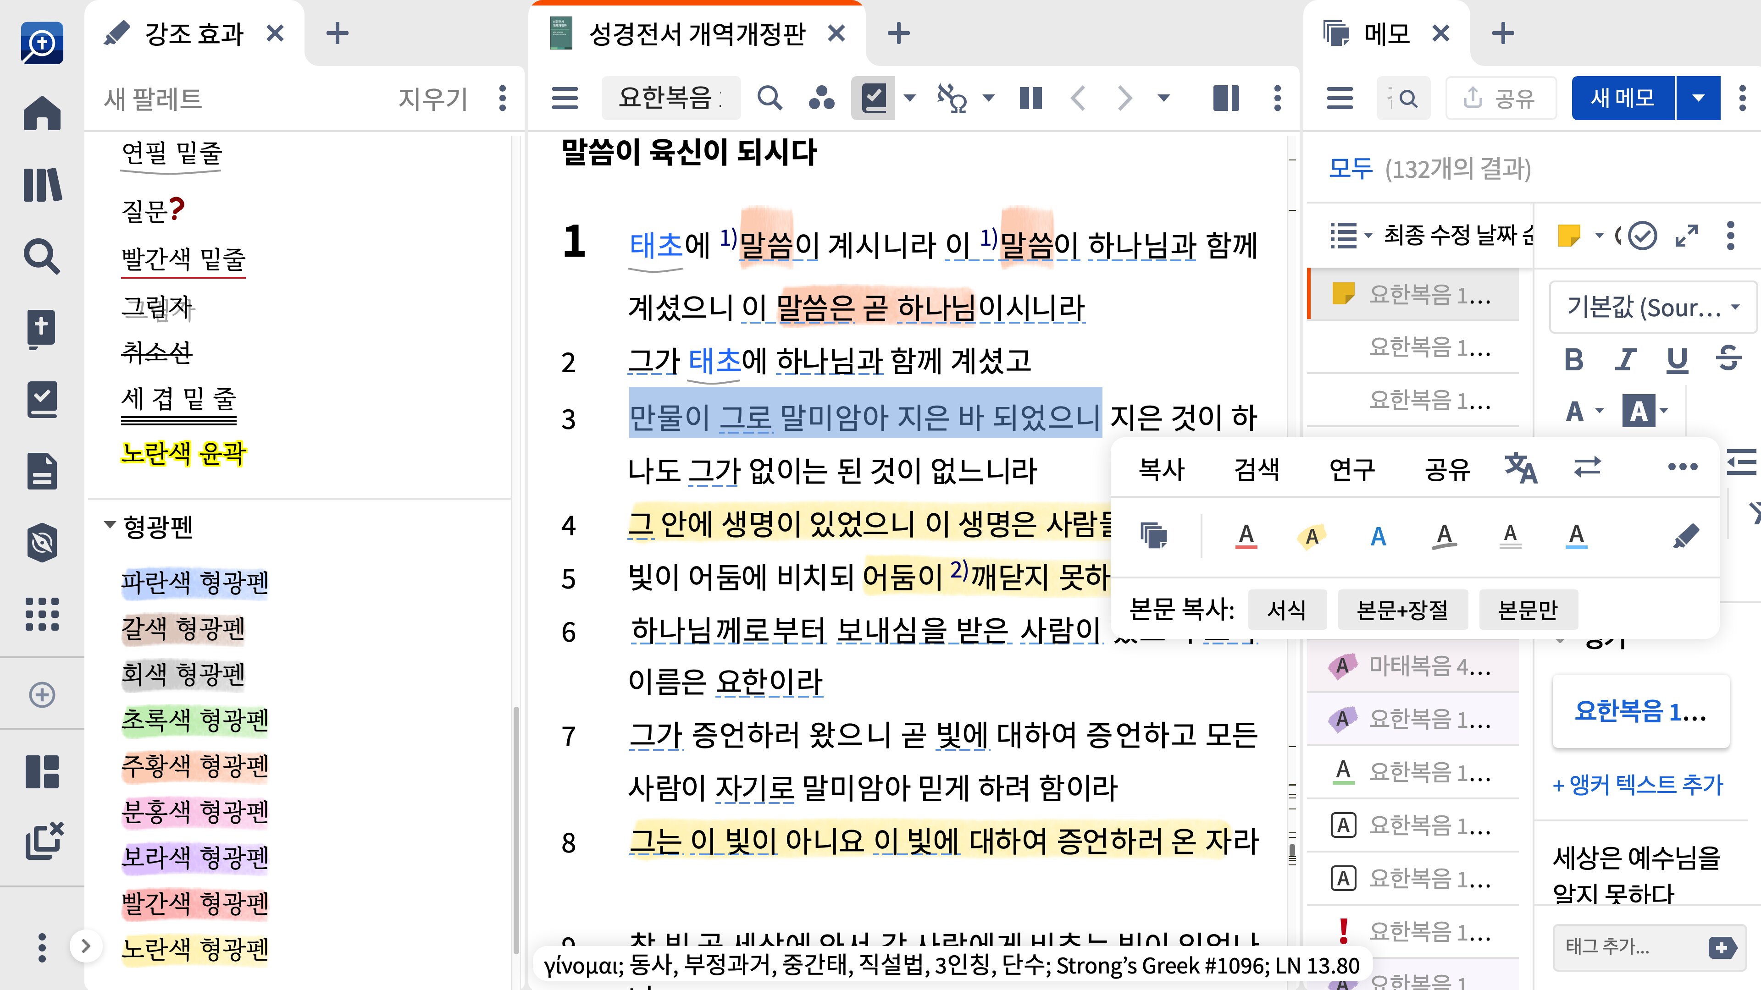1761x990 pixels.
Task: Click the Home icon in the sidebar
Action: click(x=42, y=113)
